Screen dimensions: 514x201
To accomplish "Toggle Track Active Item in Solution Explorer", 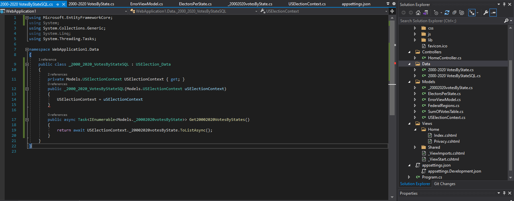I will pos(472,12).
